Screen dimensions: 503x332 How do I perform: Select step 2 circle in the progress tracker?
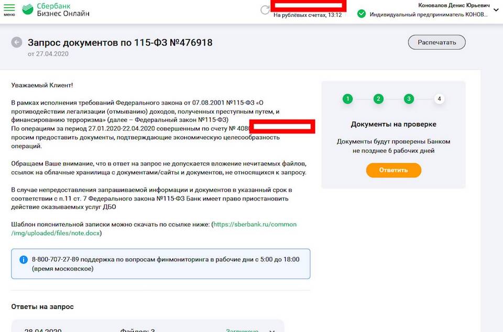click(378, 98)
